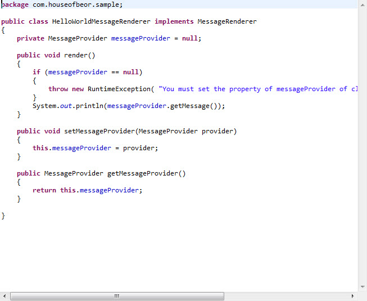Click the empty horizontal scrollbar track right of thumb
Image resolution: width=367 pixels, height=301 pixels.
[286, 296]
